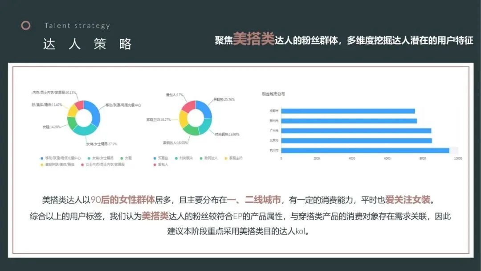The width and height of the screenshot is (481, 271).
Task: Click the Talent strategy header label
Action: [x=77, y=25]
